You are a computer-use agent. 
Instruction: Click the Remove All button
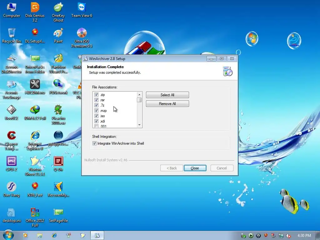167,104
